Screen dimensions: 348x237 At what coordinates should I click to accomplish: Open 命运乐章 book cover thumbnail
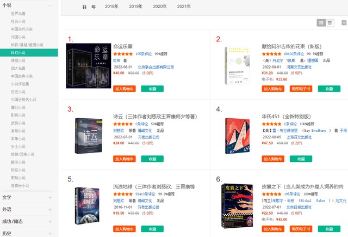click(x=89, y=66)
